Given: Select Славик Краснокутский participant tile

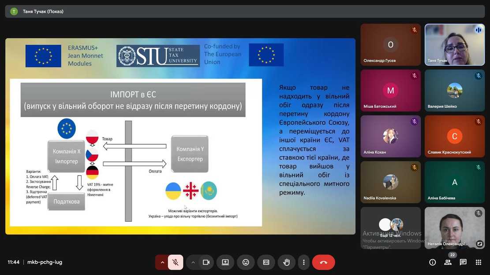Looking at the screenshot, I should [454, 136].
